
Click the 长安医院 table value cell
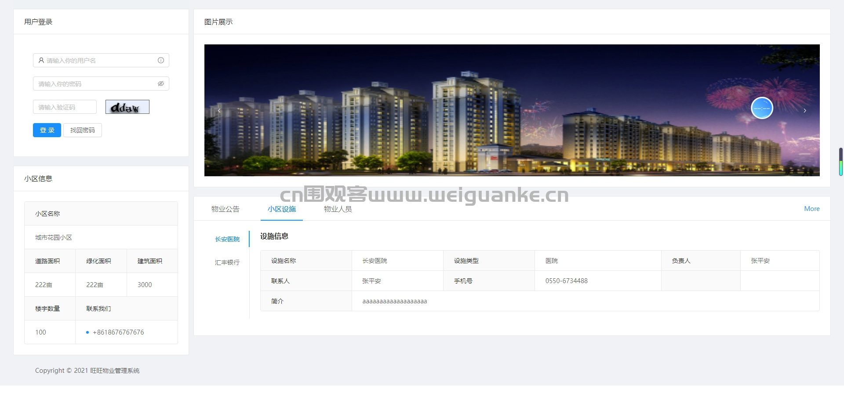(x=398, y=261)
